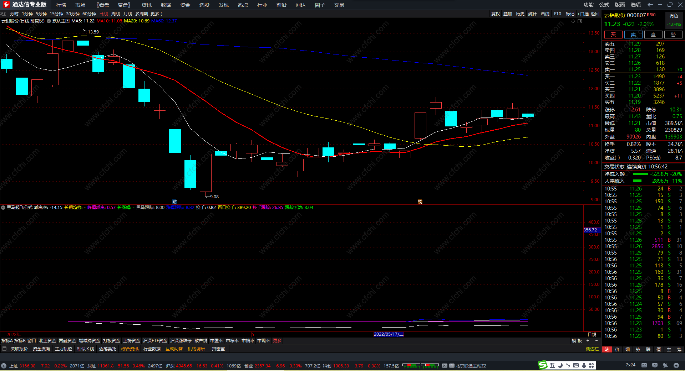
Task: Click the monitor icon in status bar
Action: [x=655, y=365]
